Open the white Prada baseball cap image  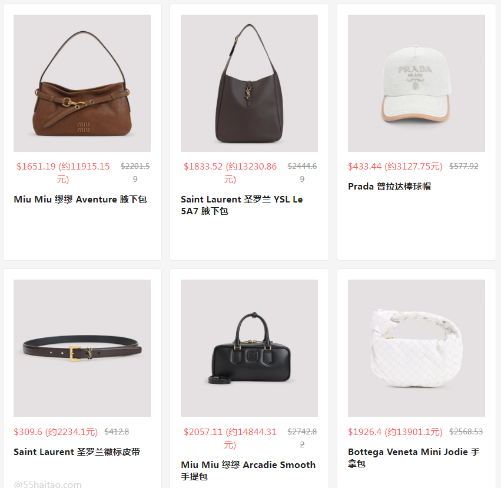[x=416, y=83]
